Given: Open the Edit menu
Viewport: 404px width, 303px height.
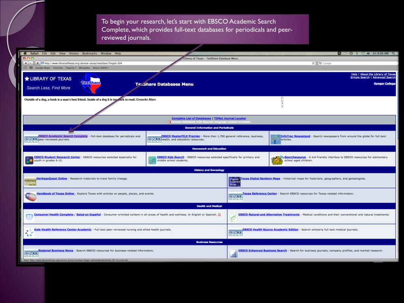Looking at the screenshot, I should pos(53,53).
